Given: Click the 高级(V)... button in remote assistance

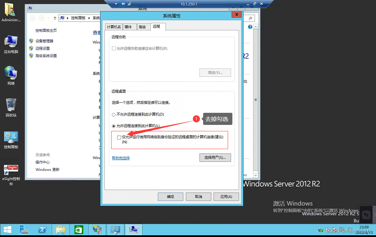Looking at the screenshot, I should point(215,73).
